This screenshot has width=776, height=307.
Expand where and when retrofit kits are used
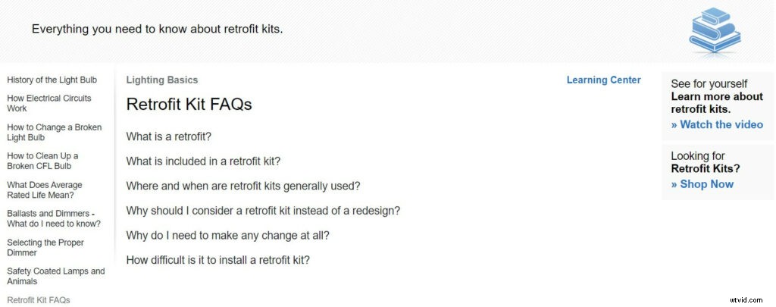coord(242,186)
